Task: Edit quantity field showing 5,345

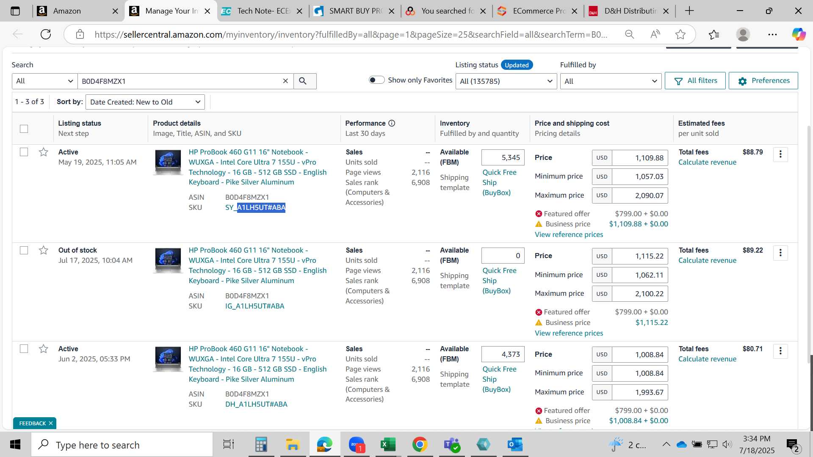Action: [503, 157]
